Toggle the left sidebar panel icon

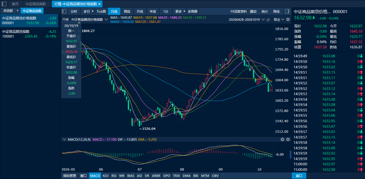coord(4,4)
